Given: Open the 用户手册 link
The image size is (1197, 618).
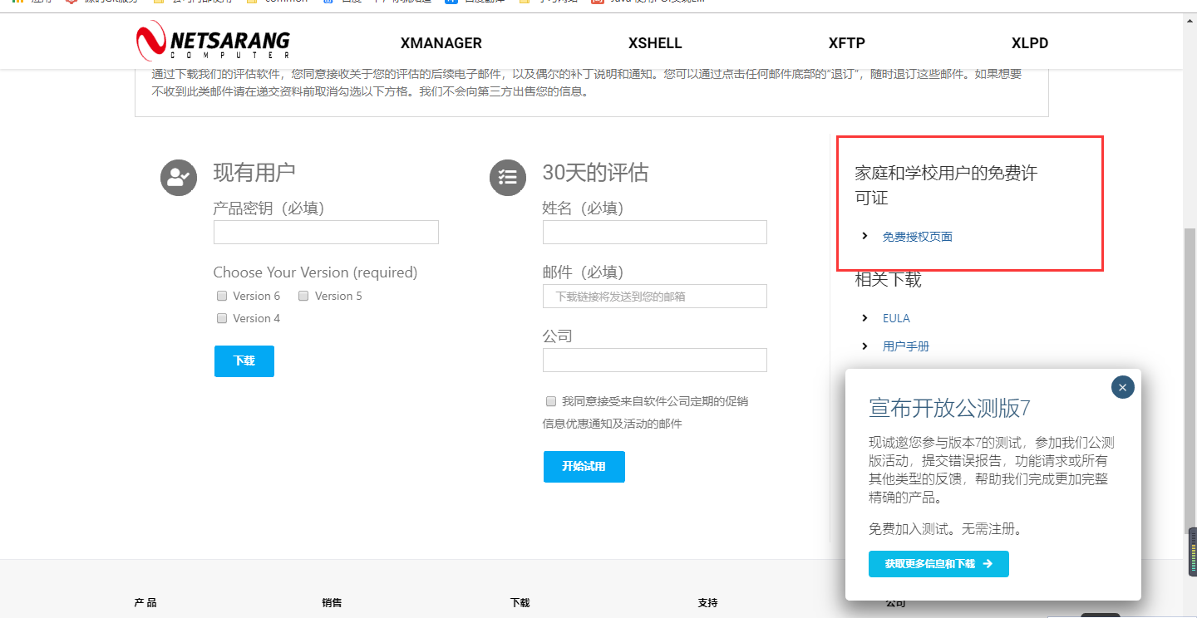Looking at the screenshot, I should pyautogui.click(x=906, y=346).
